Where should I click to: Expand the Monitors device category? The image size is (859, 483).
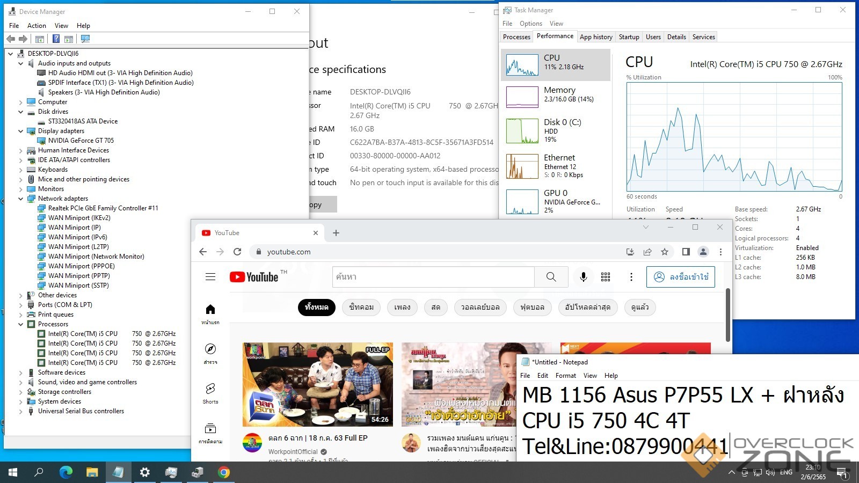[21, 189]
